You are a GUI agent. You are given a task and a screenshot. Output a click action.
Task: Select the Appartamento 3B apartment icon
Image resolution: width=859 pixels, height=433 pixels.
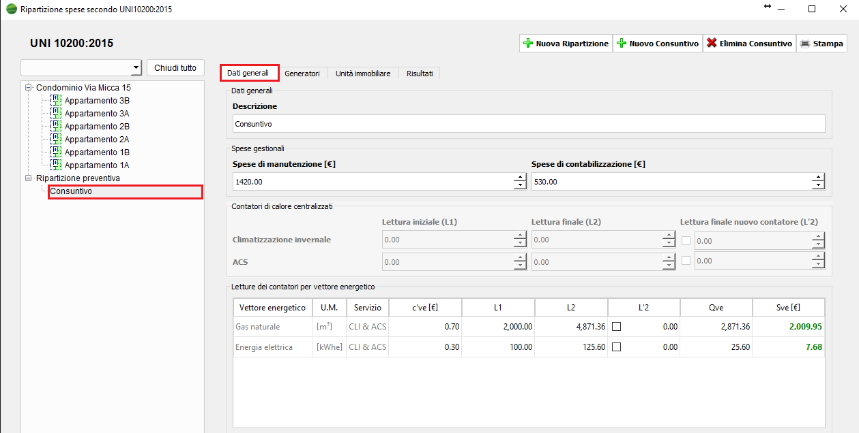(x=56, y=100)
